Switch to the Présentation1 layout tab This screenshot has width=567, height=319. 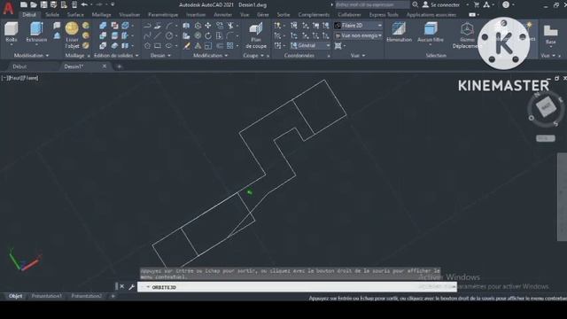47,296
